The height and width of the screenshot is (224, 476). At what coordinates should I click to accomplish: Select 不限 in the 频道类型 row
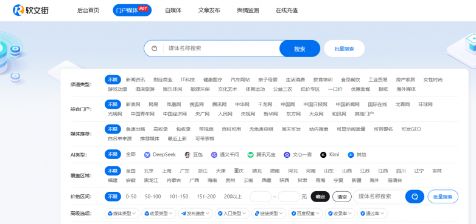113,80
